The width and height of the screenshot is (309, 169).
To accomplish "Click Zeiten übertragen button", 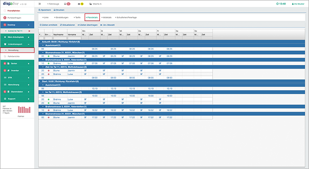I will pyautogui.click(x=88, y=25).
